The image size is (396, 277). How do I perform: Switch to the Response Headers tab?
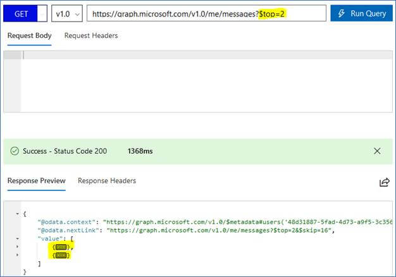click(107, 181)
